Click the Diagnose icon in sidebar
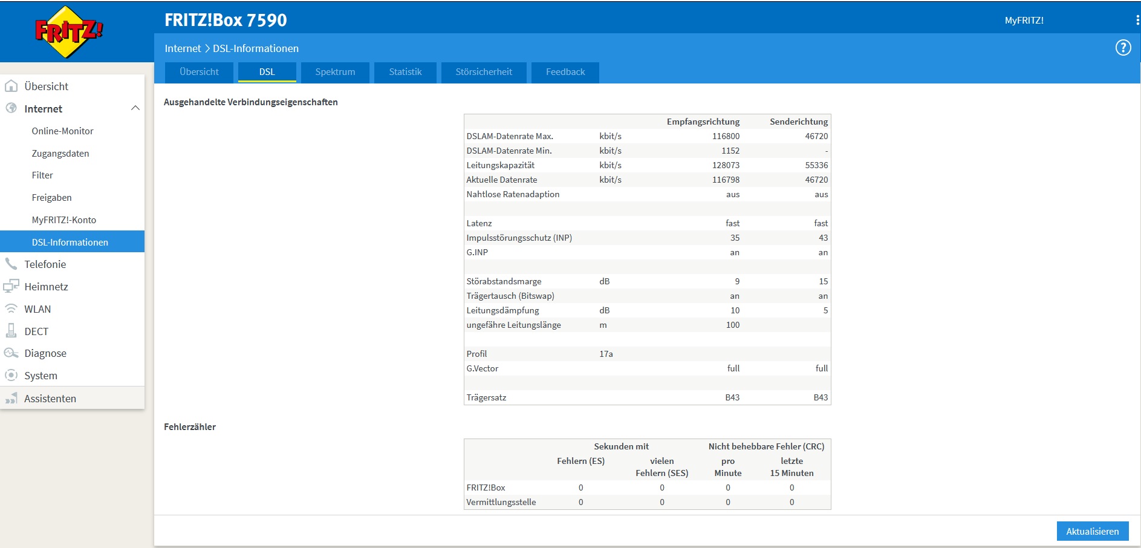The width and height of the screenshot is (1141, 548). click(11, 353)
